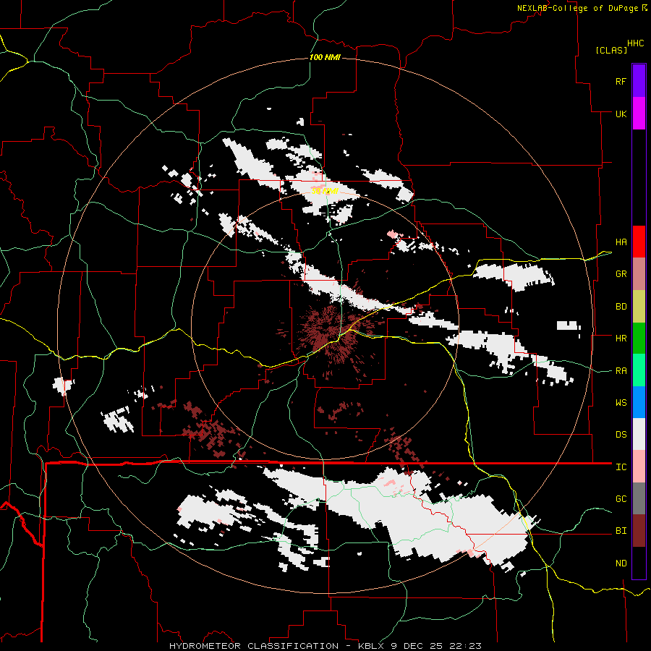Click the HA red legend color block
The width and height of the screenshot is (651, 651).
(639, 242)
